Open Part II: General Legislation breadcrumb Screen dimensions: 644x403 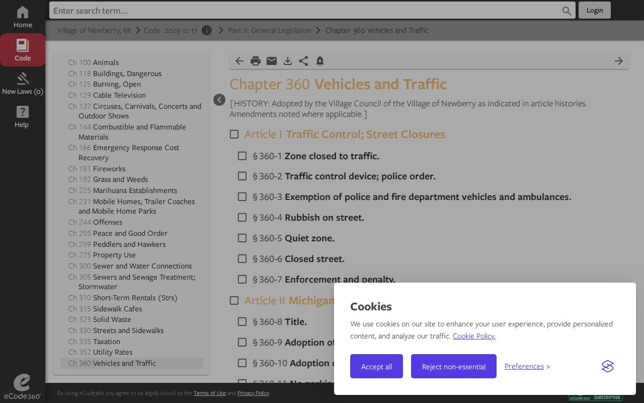270,30
